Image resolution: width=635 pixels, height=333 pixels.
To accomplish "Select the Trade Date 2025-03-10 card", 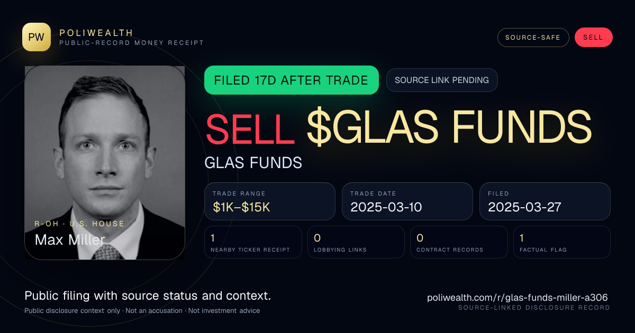I will [x=407, y=201].
